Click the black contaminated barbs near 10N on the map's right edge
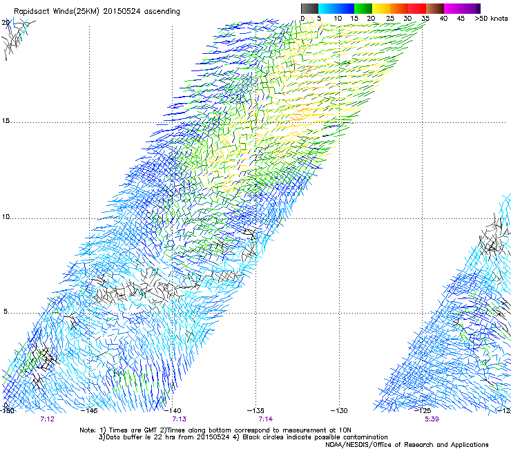Image resolution: width=511 pixels, height=449 pixels. tap(494, 236)
